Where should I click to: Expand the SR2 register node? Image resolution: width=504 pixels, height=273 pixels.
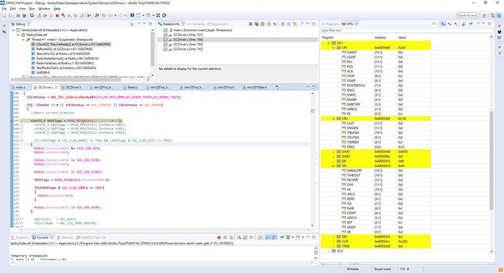click(333, 237)
